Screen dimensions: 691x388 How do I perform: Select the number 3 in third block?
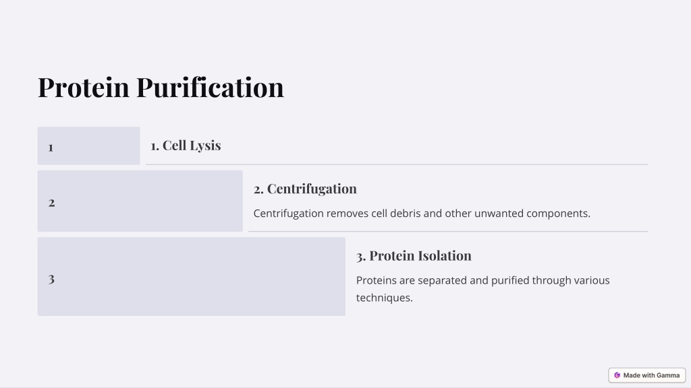(x=51, y=279)
